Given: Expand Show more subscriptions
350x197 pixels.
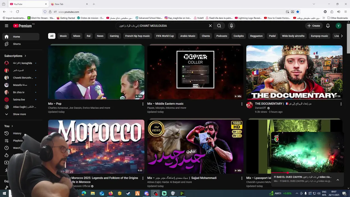Looking at the screenshot, I should (x=21, y=114).
